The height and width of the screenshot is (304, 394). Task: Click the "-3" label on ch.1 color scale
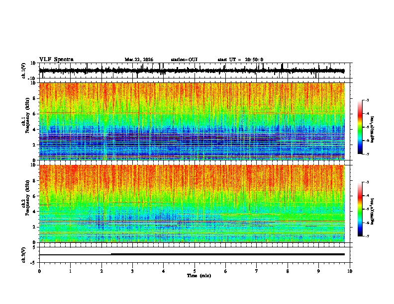[x=367, y=100]
